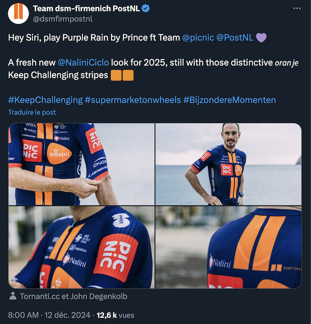Open the three-dot more options menu
The image size is (311, 324).
tap(296, 8)
